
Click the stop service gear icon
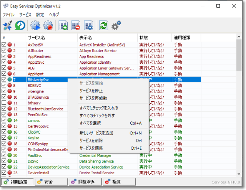(48, 26)
